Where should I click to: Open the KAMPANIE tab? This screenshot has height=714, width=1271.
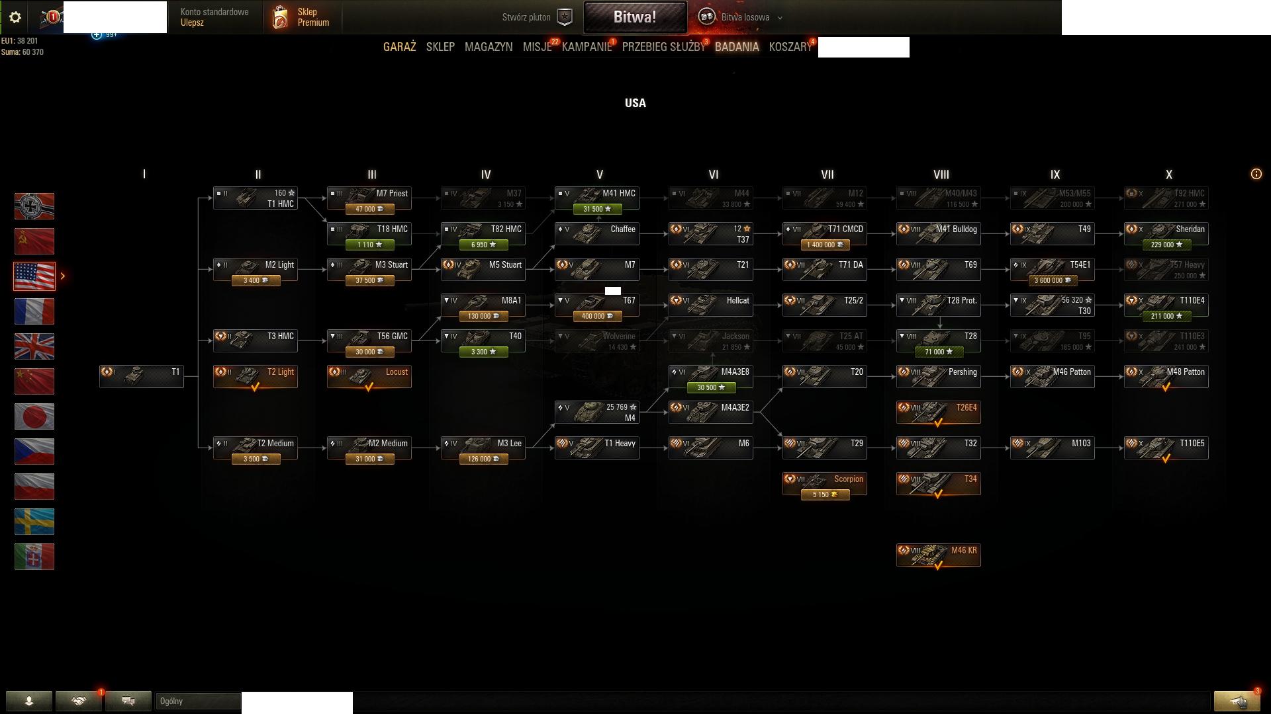[587, 47]
